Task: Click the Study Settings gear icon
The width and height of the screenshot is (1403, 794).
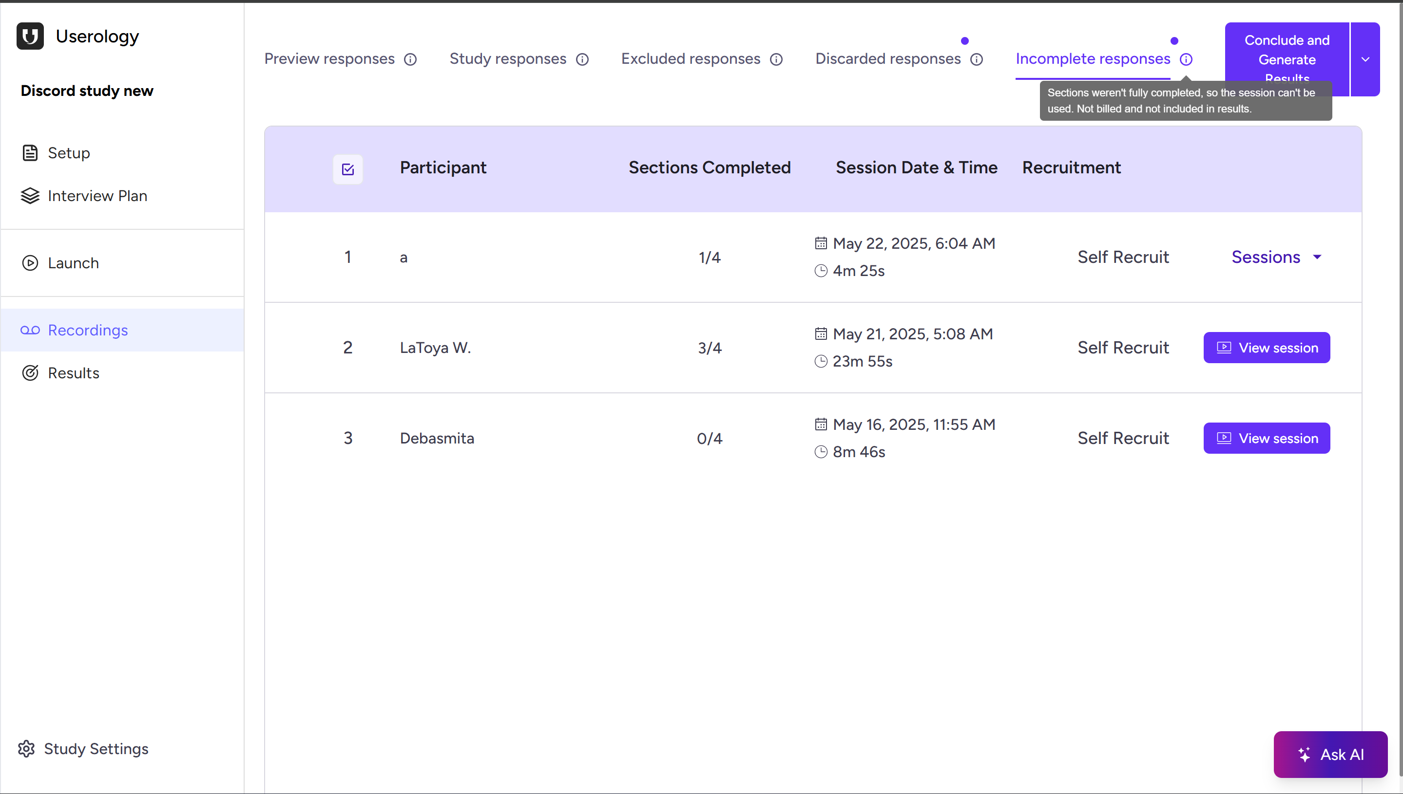Action: (x=26, y=749)
